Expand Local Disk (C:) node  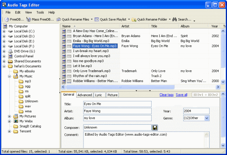(4, 31)
